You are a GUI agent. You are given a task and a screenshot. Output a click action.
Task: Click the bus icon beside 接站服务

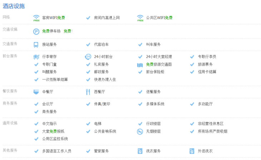click(x=36, y=45)
